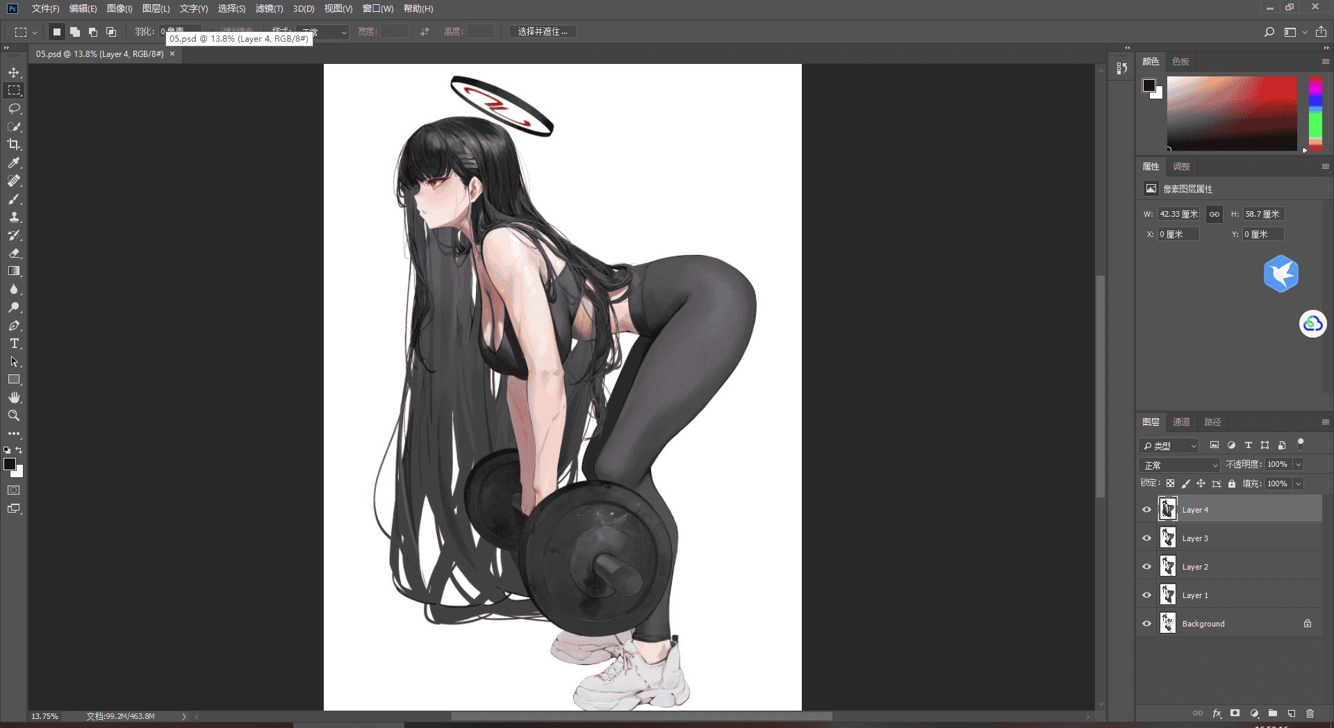Image resolution: width=1334 pixels, height=728 pixels.
Task: Add an adjustment layer from footer
Action: pyautogui.click(x=1254, y=713)
